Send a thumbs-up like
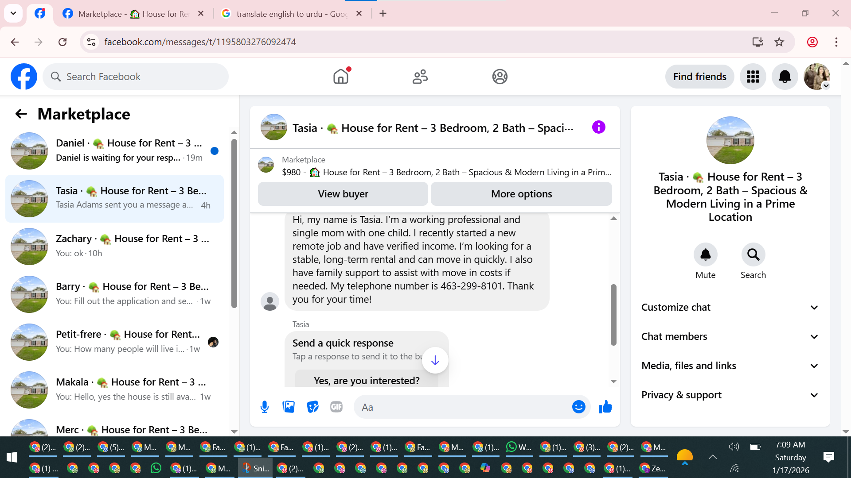 coord(605,407)
